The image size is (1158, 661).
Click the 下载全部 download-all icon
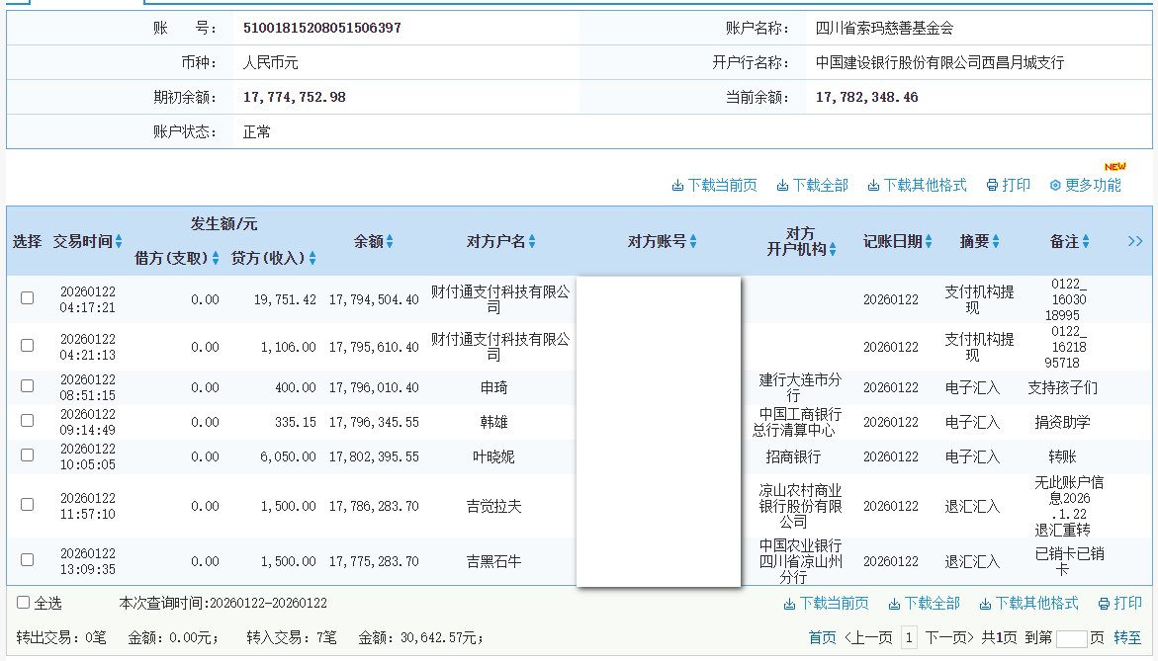coord(782,184)
